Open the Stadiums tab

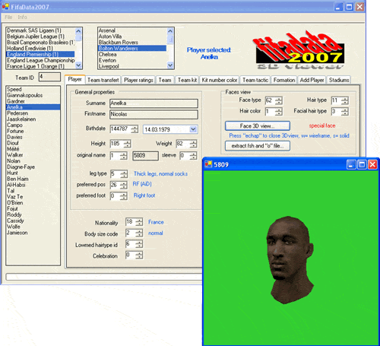tap(339, 80)
